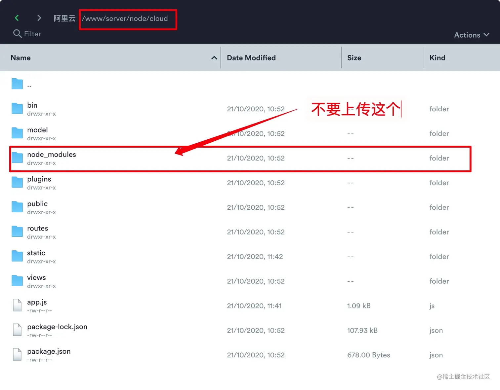Image resolution: width=500 pixels, height=390 pixels.
Task: Select the bin folder icon
Action: point(17,108)
